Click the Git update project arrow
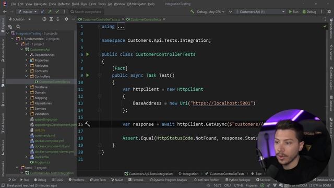This screenshot has height=188, width=334. (x=43, y=11)
